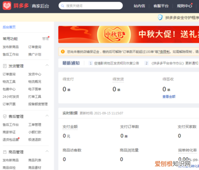The height and width of the screenshot is (170, 199).
Task: Open 物流概况
Action: (35, 82)
